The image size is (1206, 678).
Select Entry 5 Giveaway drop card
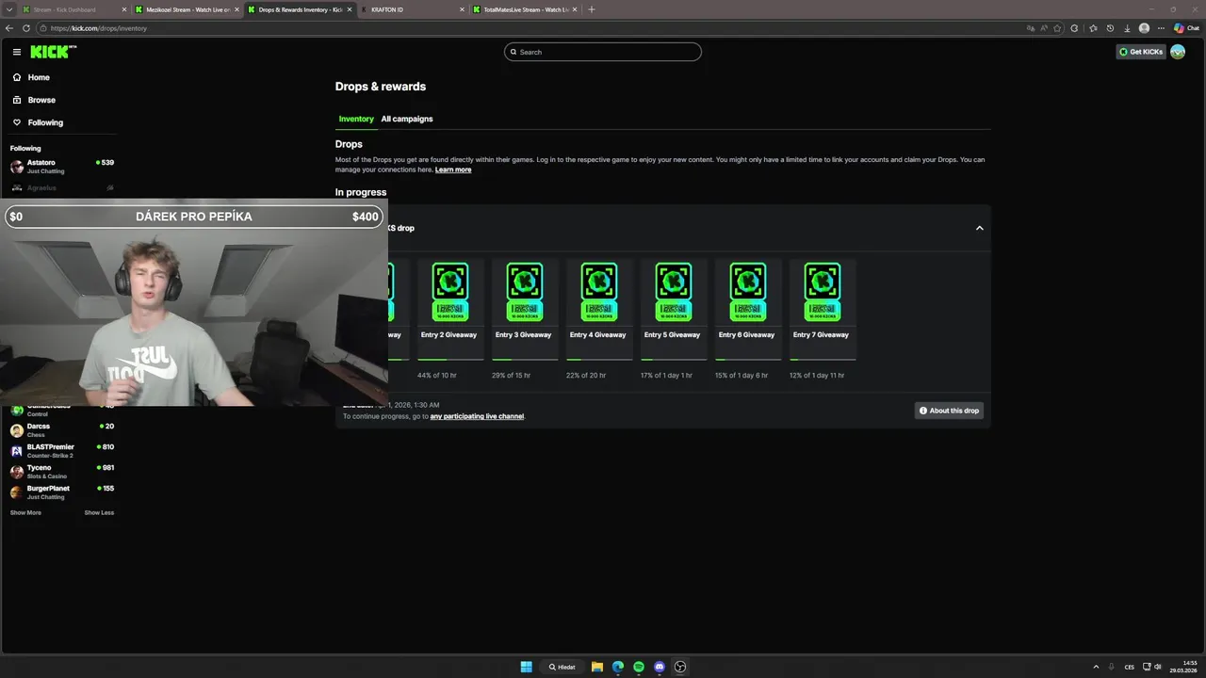(x=673, y=309)
